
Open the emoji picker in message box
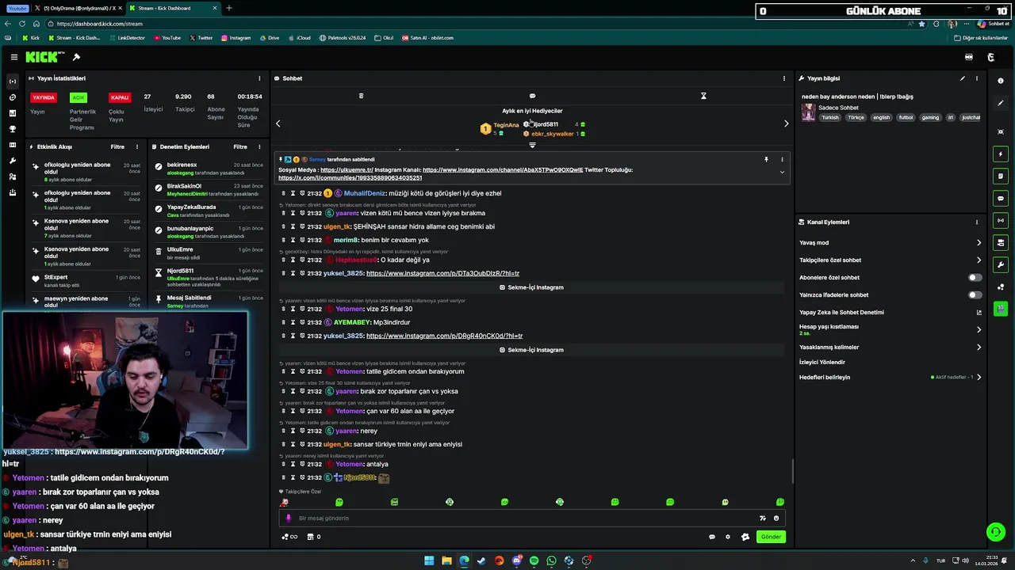(776, 518)
